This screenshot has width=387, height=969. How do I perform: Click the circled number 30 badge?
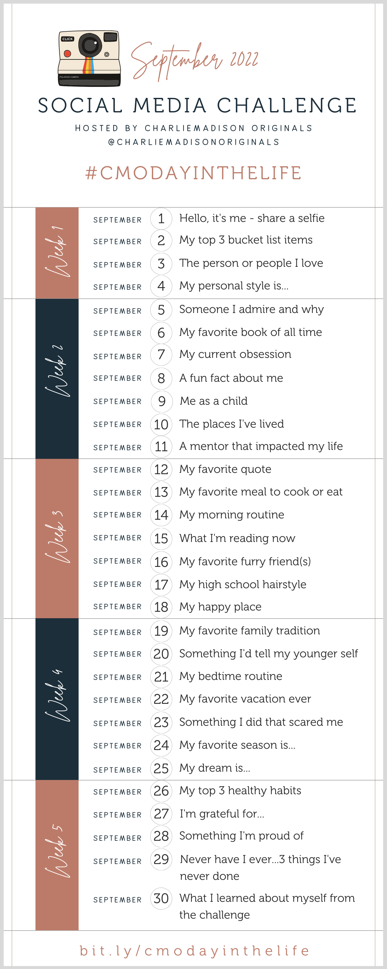[x=161, y=898]
